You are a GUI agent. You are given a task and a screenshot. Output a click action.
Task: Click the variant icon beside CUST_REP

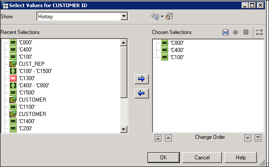coord(13,64)
